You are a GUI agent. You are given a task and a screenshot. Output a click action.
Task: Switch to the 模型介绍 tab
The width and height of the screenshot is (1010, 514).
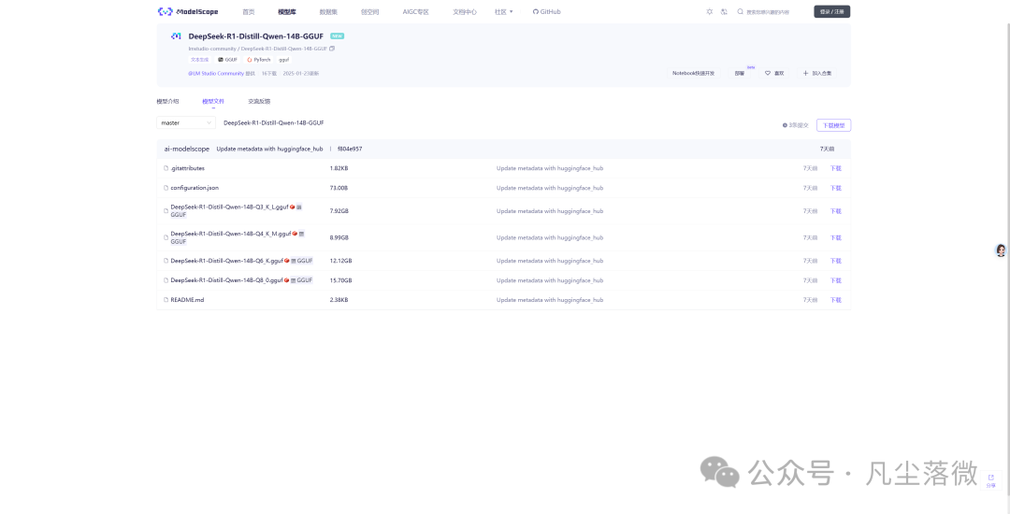168,102
